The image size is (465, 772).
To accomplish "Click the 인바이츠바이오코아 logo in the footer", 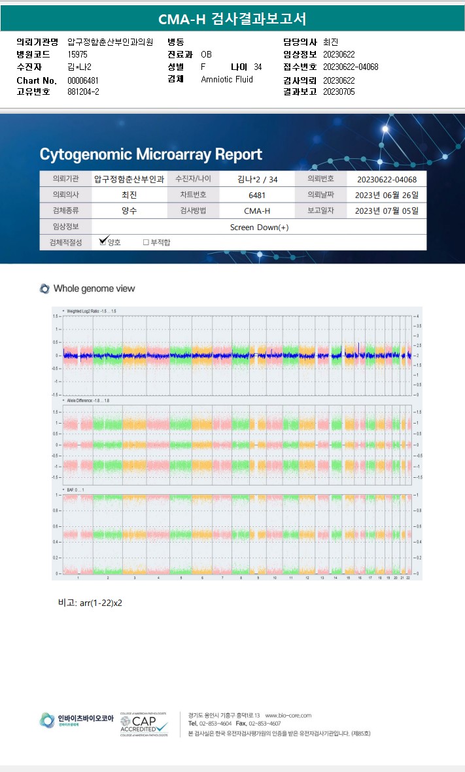I will [x=77, y=720].
